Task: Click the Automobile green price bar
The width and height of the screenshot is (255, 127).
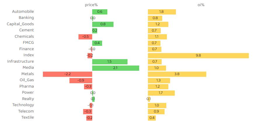Action: tap(100, 12)
